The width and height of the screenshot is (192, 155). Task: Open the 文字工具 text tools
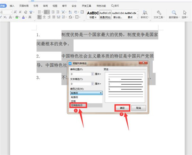tap(159, 14)
